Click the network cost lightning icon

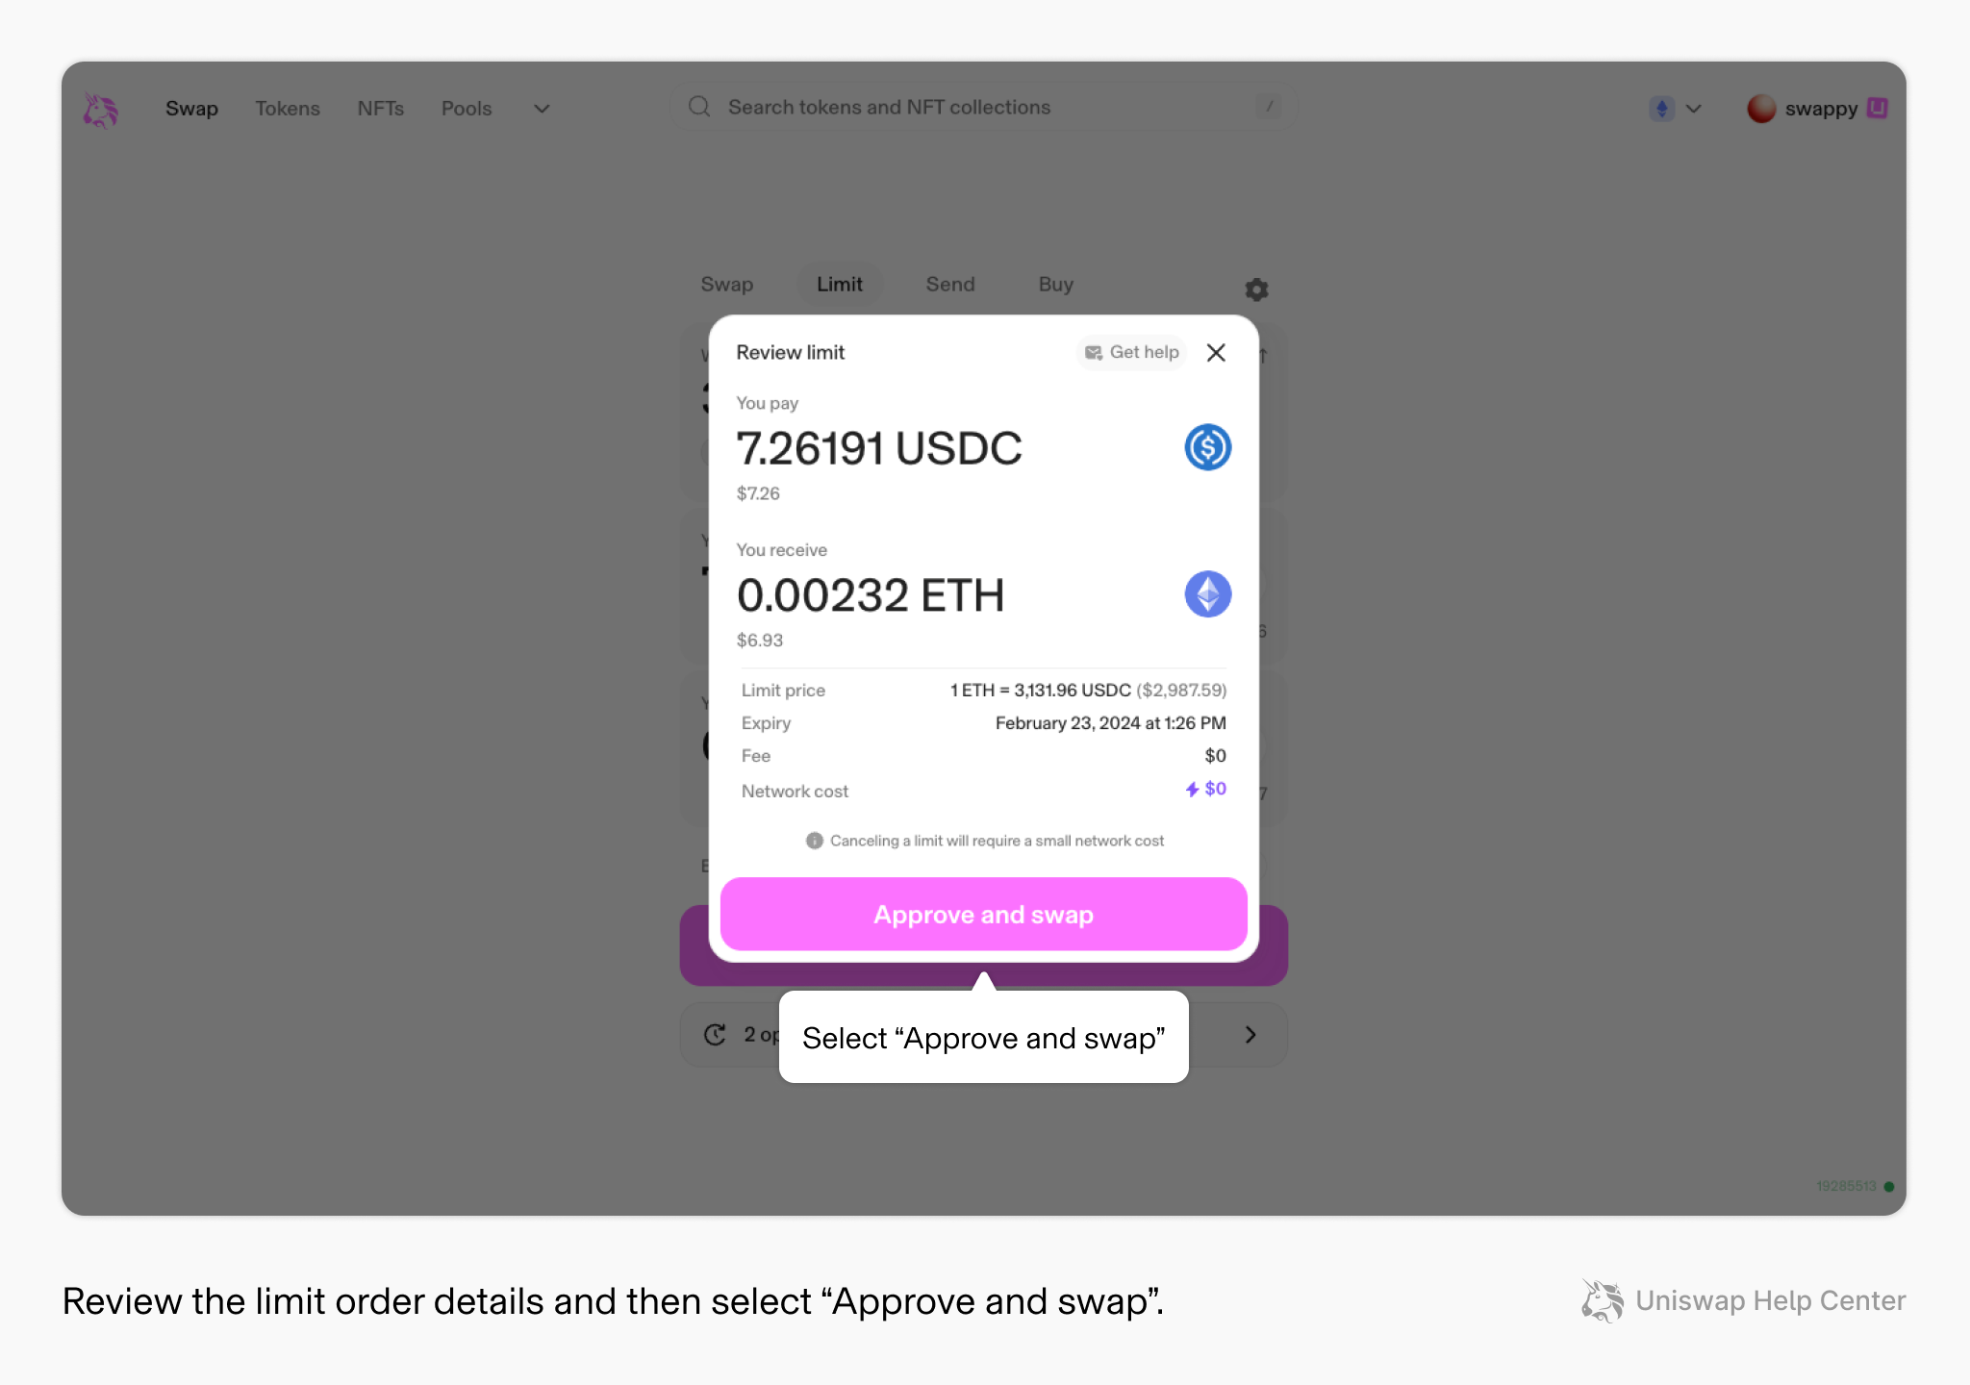pos(1192,789)
